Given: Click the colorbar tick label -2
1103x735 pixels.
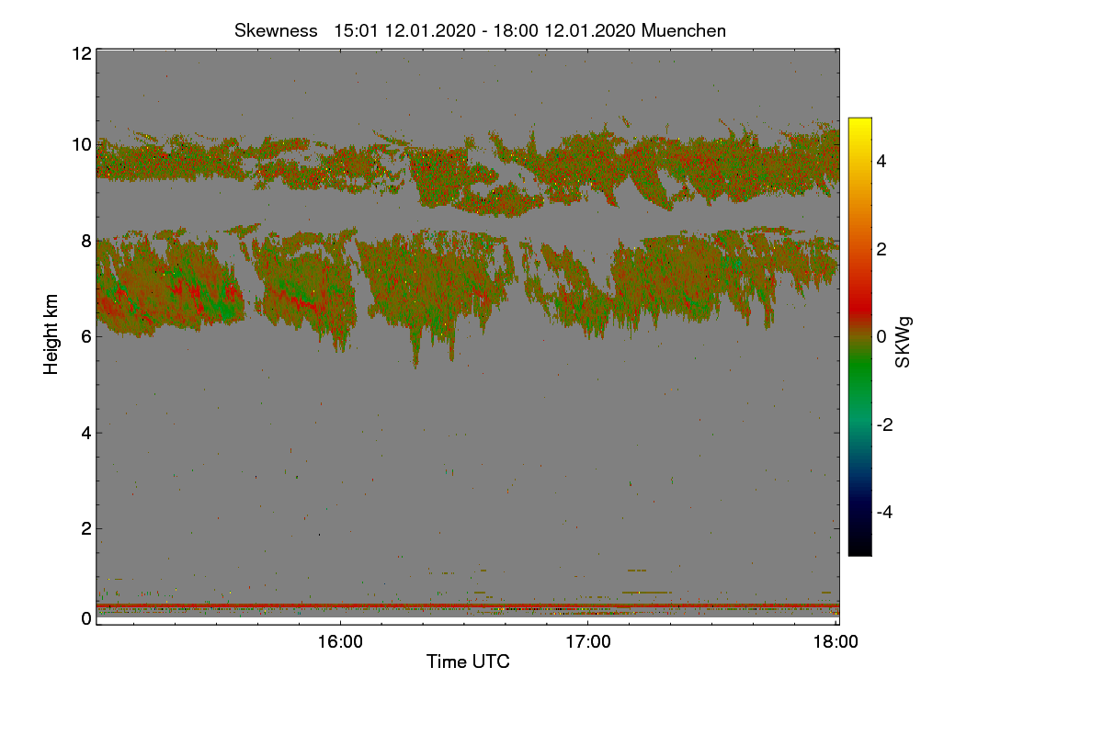Looking at the screenshot, I should [x=885, y=424].
